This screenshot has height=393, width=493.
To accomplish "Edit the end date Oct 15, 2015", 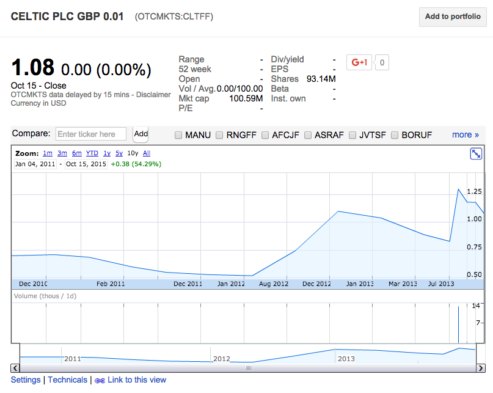I will point(86,164).
